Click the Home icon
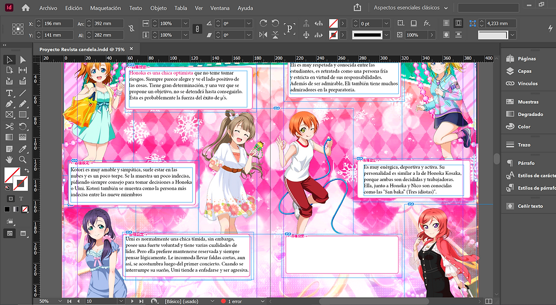This screenshot has height=305, width=556. [x=26, y=8]
